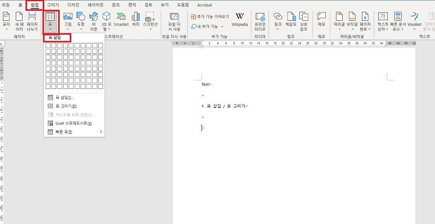Click the 상호 참조 (Cross-reference) icon

(304, 17)
